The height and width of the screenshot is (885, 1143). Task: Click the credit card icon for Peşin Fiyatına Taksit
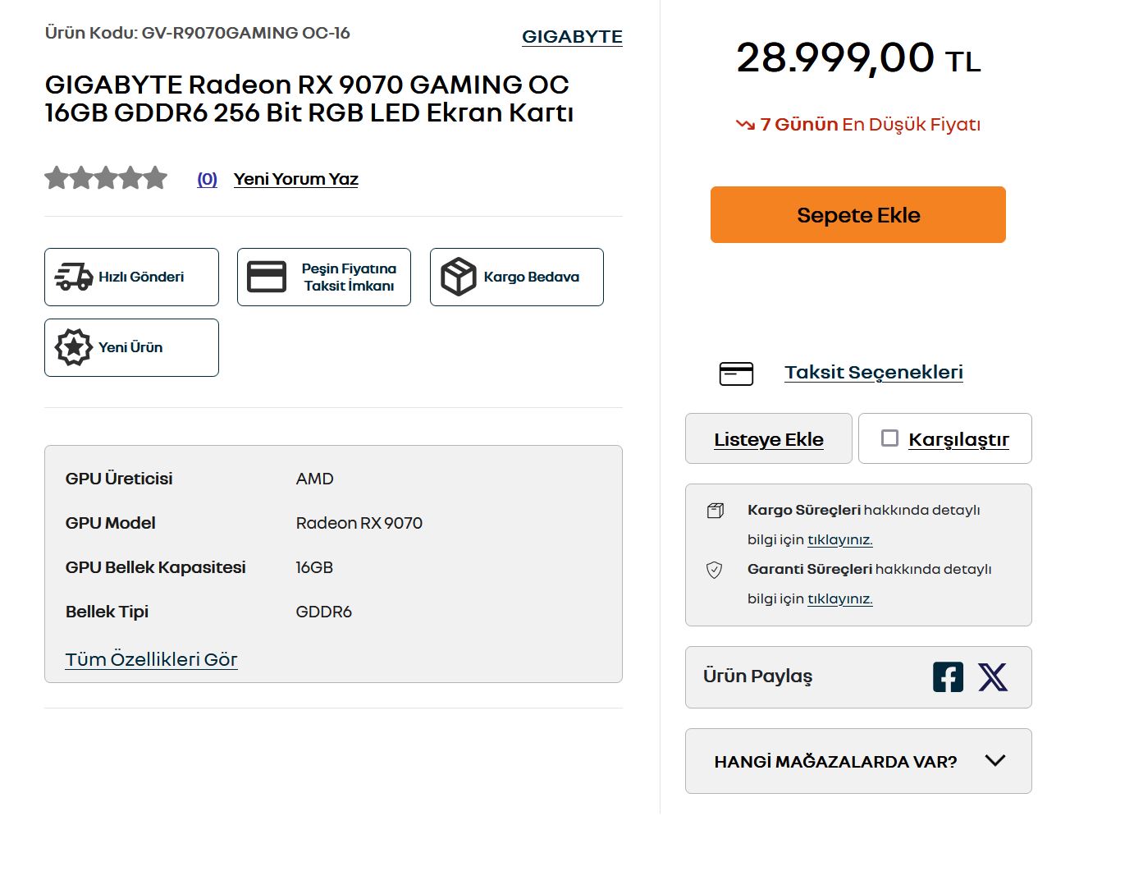pyautogui.click(x=267, y=277)
